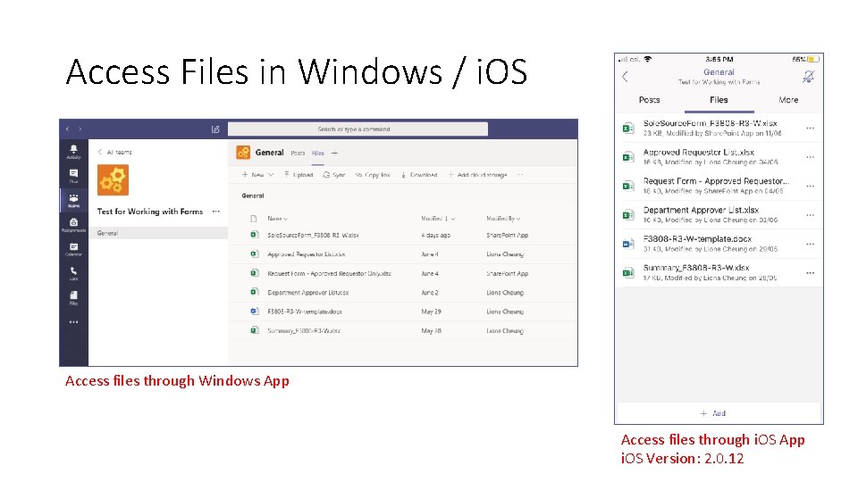Go forward with the title bar right arrow
Viewport: 858px width, 482px height.
tap(80, 129)
